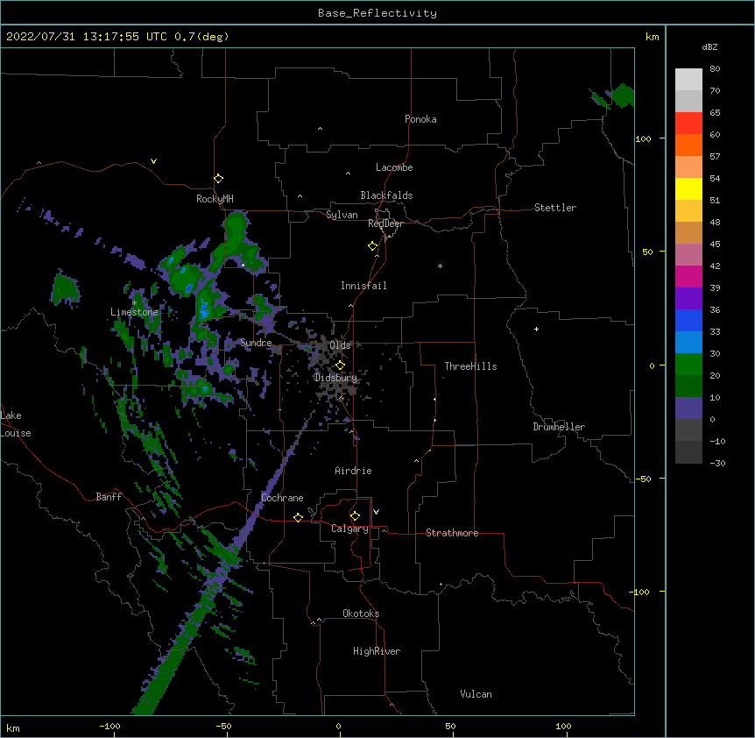The image size is (755, 738).
Task: Choose the magenta legend swatch at 42 dBZ
Action: pos(688,276)
